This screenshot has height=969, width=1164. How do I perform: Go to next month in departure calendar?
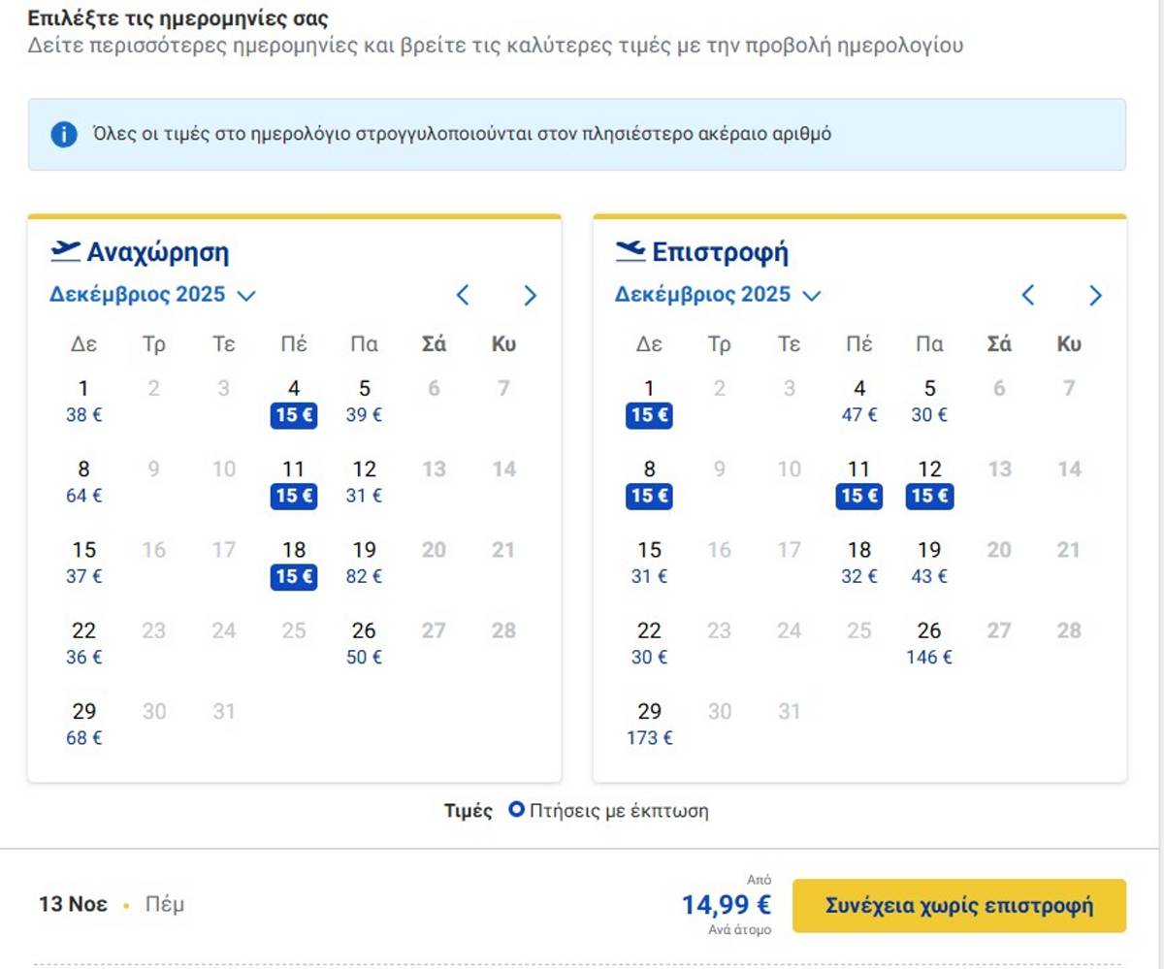coord(530,295)
